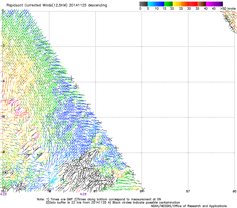Click the word 'descending' in the title
The width and height of the screenshot is (237, 208).
[97, 5]
